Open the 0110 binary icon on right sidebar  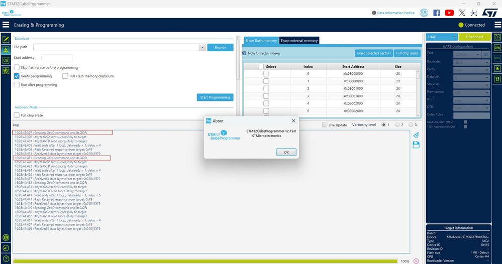tap(497, 79)
